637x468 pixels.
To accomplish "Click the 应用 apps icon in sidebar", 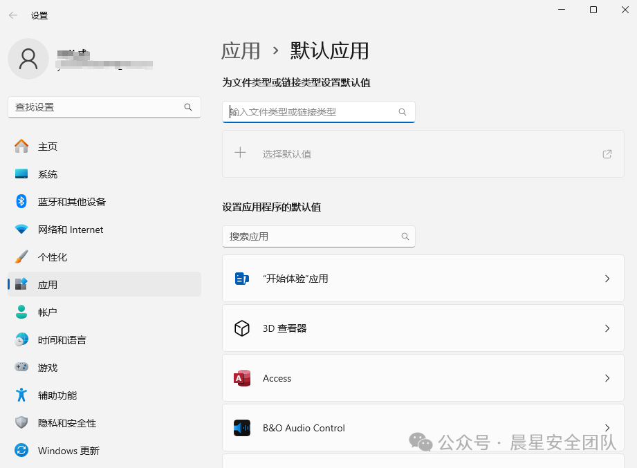I will [21, 284].
